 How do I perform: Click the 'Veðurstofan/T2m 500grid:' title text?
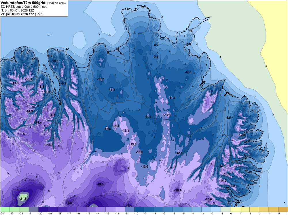pyautogui.click(x=24, y=3)
